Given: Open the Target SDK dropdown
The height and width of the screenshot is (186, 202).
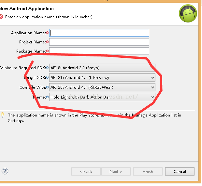Looking at the screenshot, I should [102, 78].
